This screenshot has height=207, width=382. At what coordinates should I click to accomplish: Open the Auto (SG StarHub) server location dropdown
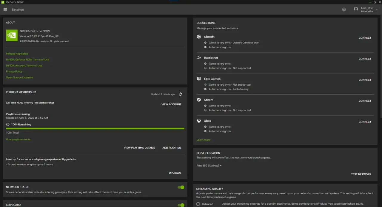point(209,166)
